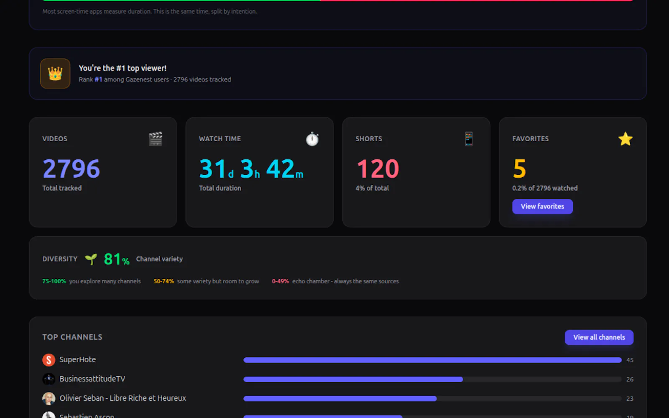
Task: Click the 120 shorts count
Action: 378,169
